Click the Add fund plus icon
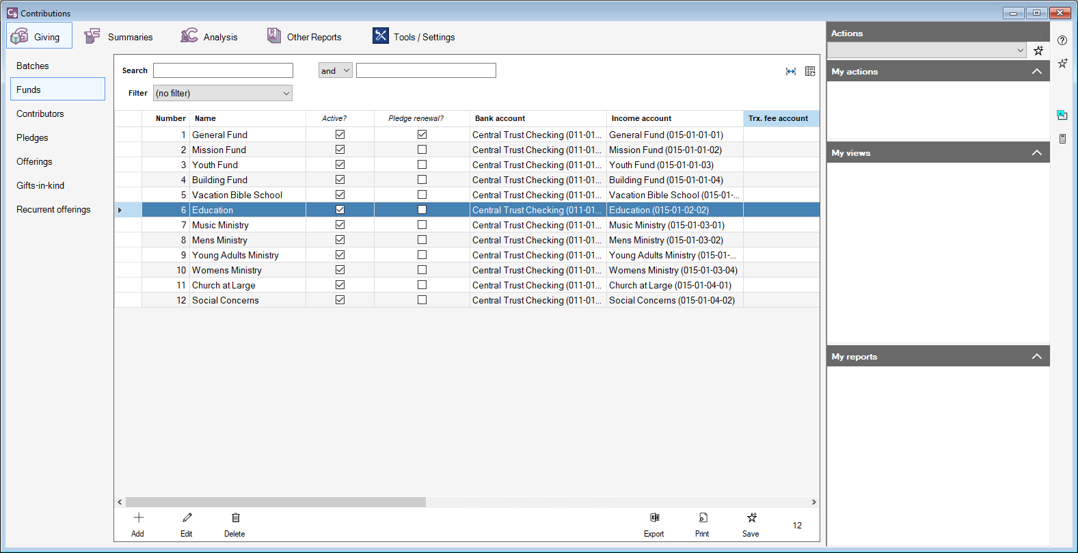The height and width of the screenshot is (553, 1078). (138, 518)
